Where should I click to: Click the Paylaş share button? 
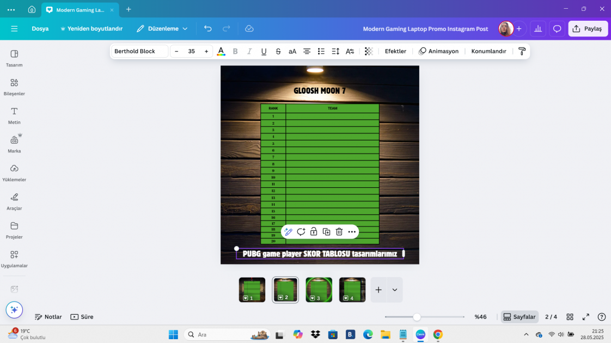tap(588, 29)
